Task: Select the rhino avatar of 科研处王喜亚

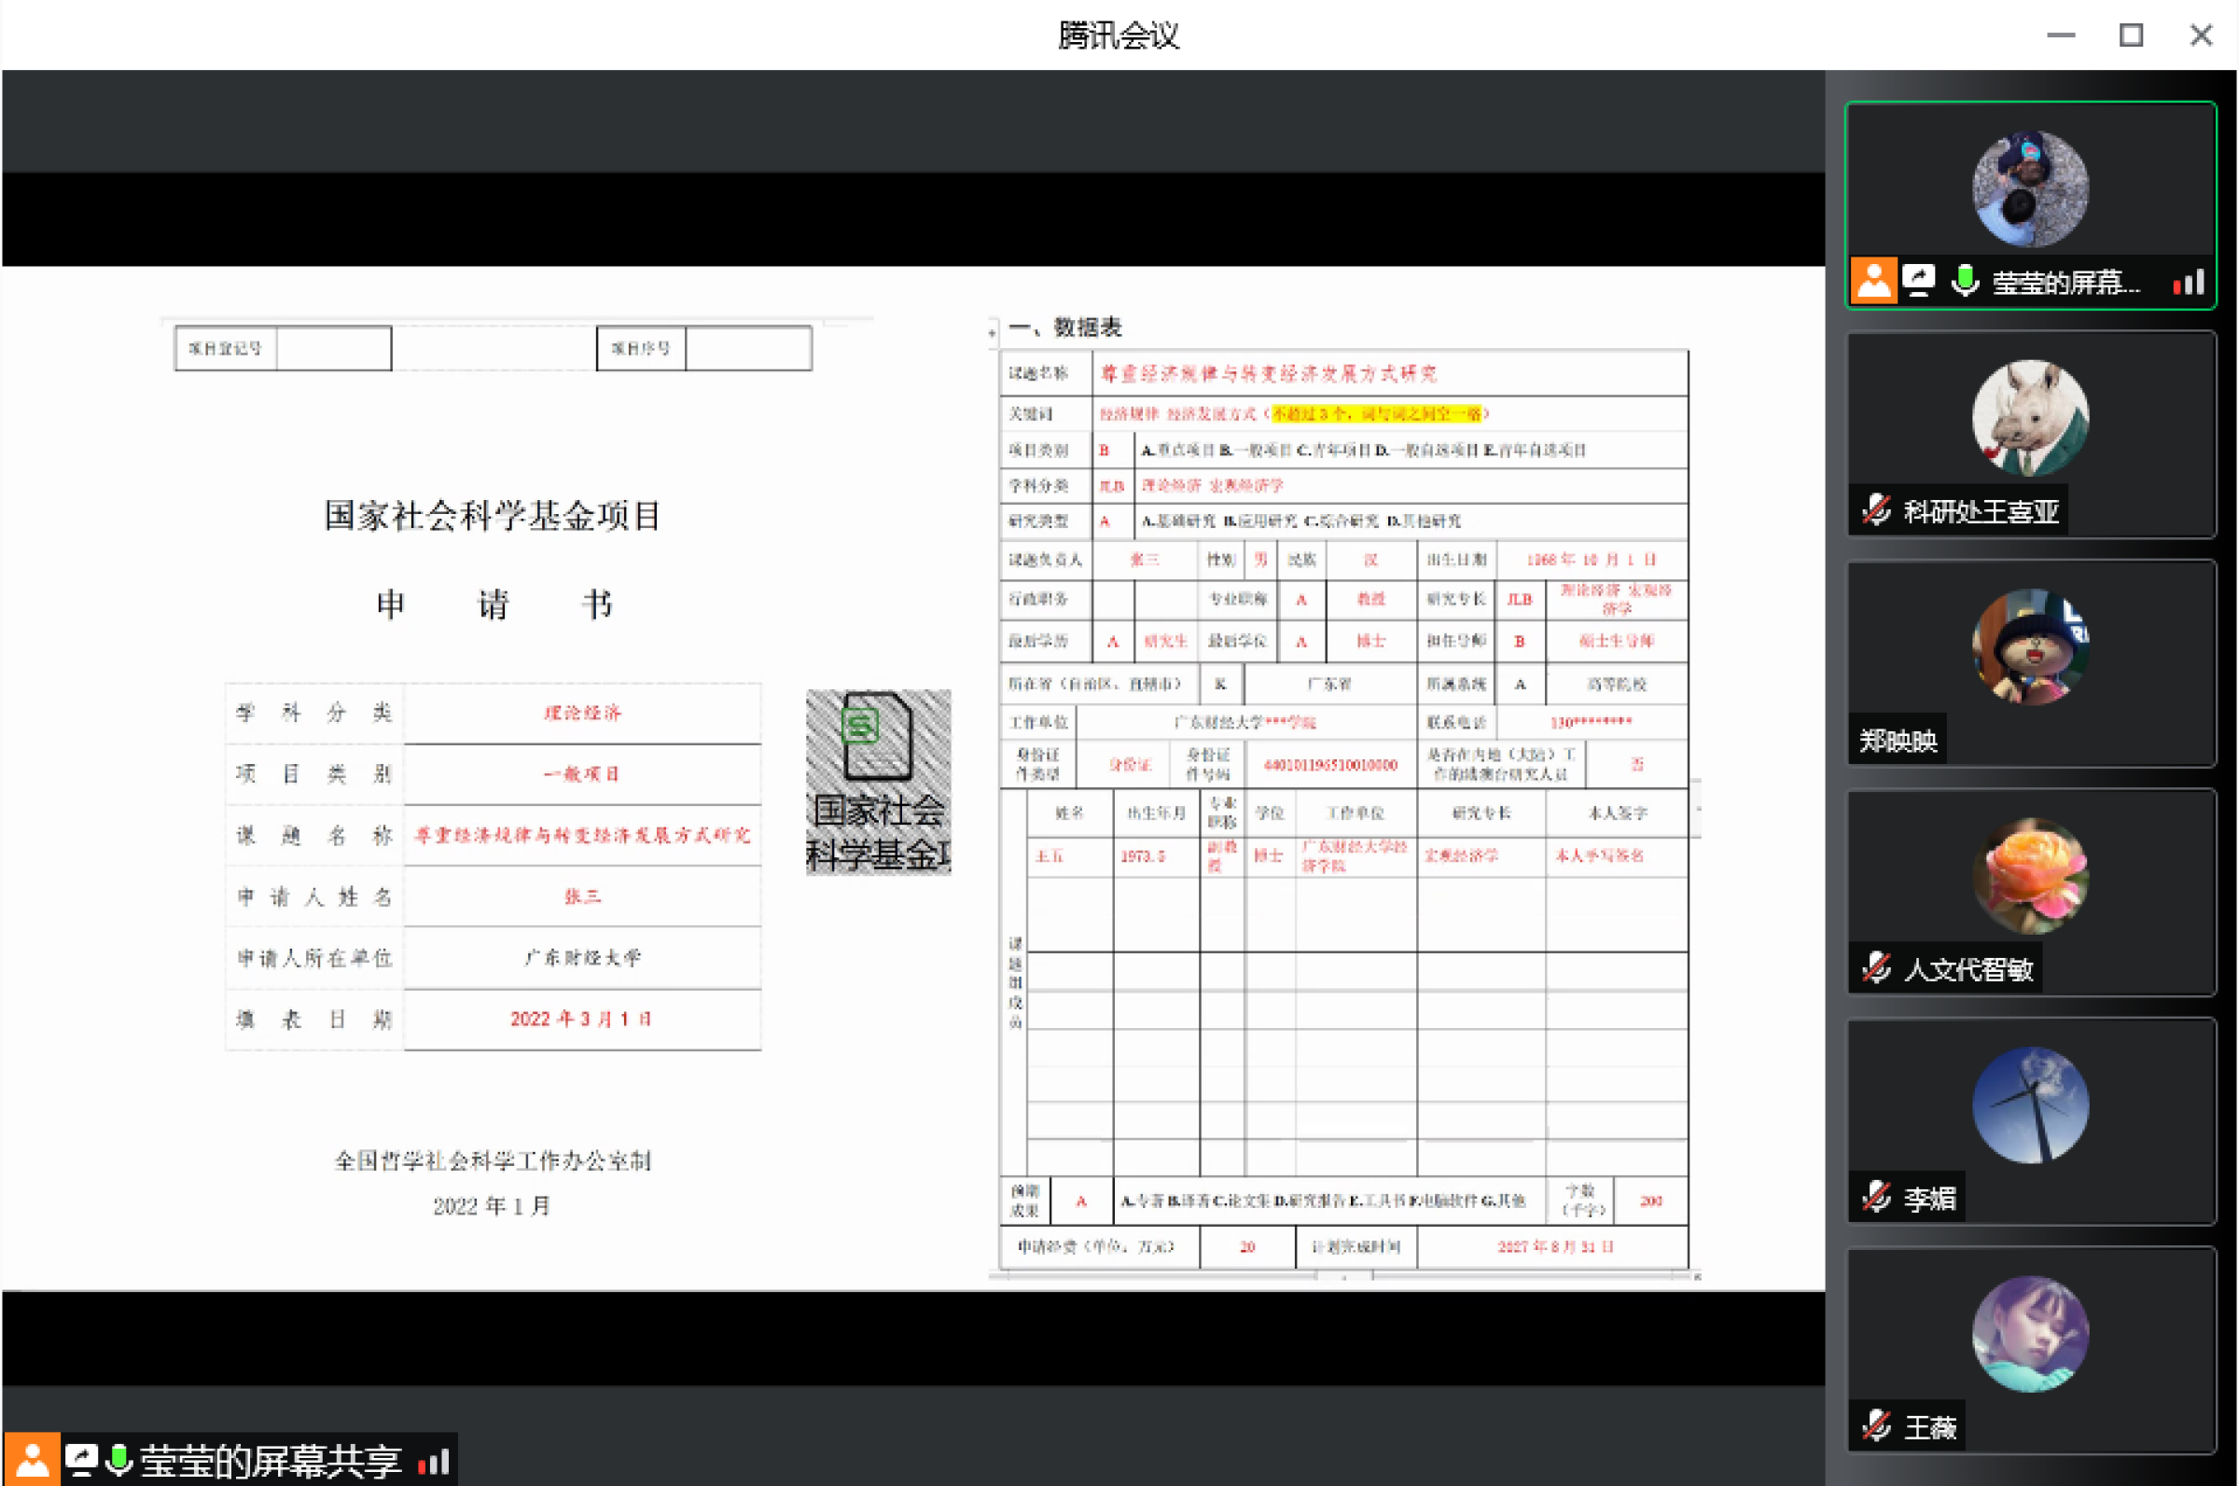Action: pos(2030,418)
